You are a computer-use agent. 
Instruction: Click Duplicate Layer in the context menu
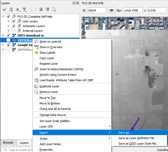click(49, 86)
